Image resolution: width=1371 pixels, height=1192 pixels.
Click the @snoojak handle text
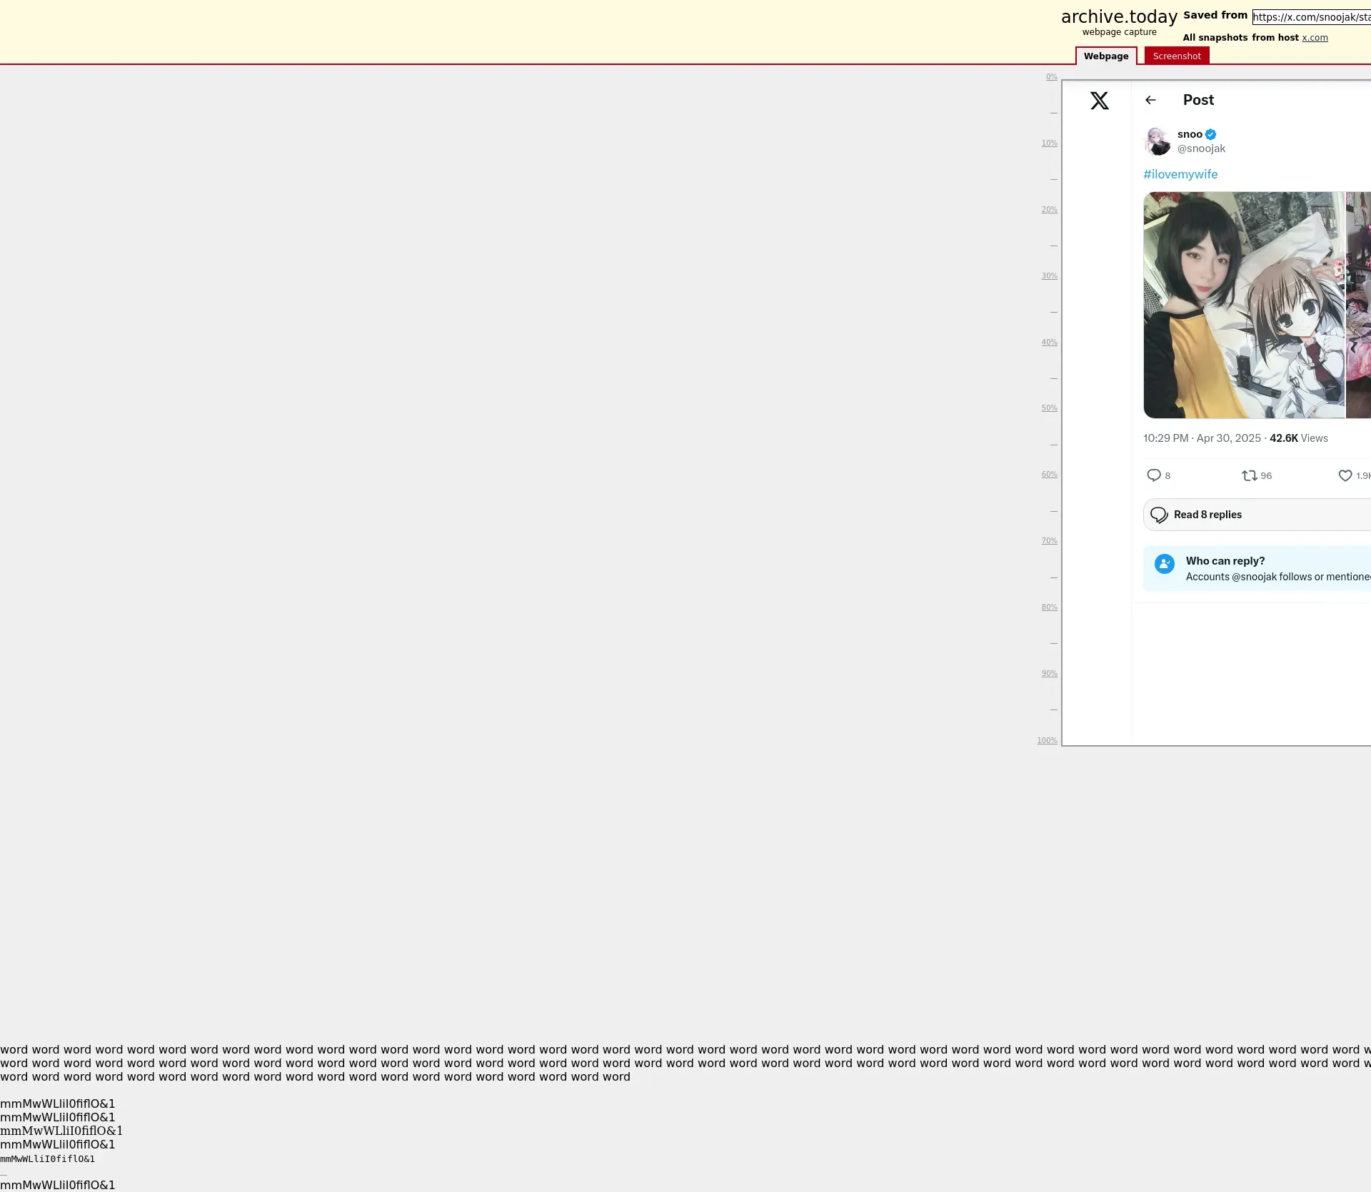(1200, 148)
